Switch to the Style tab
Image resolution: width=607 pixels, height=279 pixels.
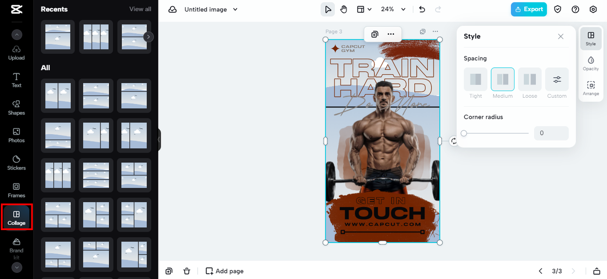tap(591, 39)
